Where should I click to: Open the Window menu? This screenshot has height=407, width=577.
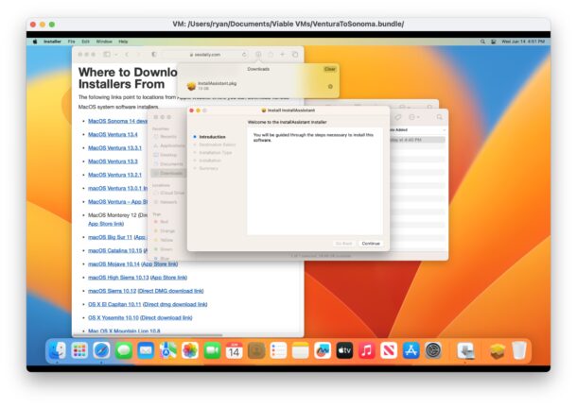(103, 42)
